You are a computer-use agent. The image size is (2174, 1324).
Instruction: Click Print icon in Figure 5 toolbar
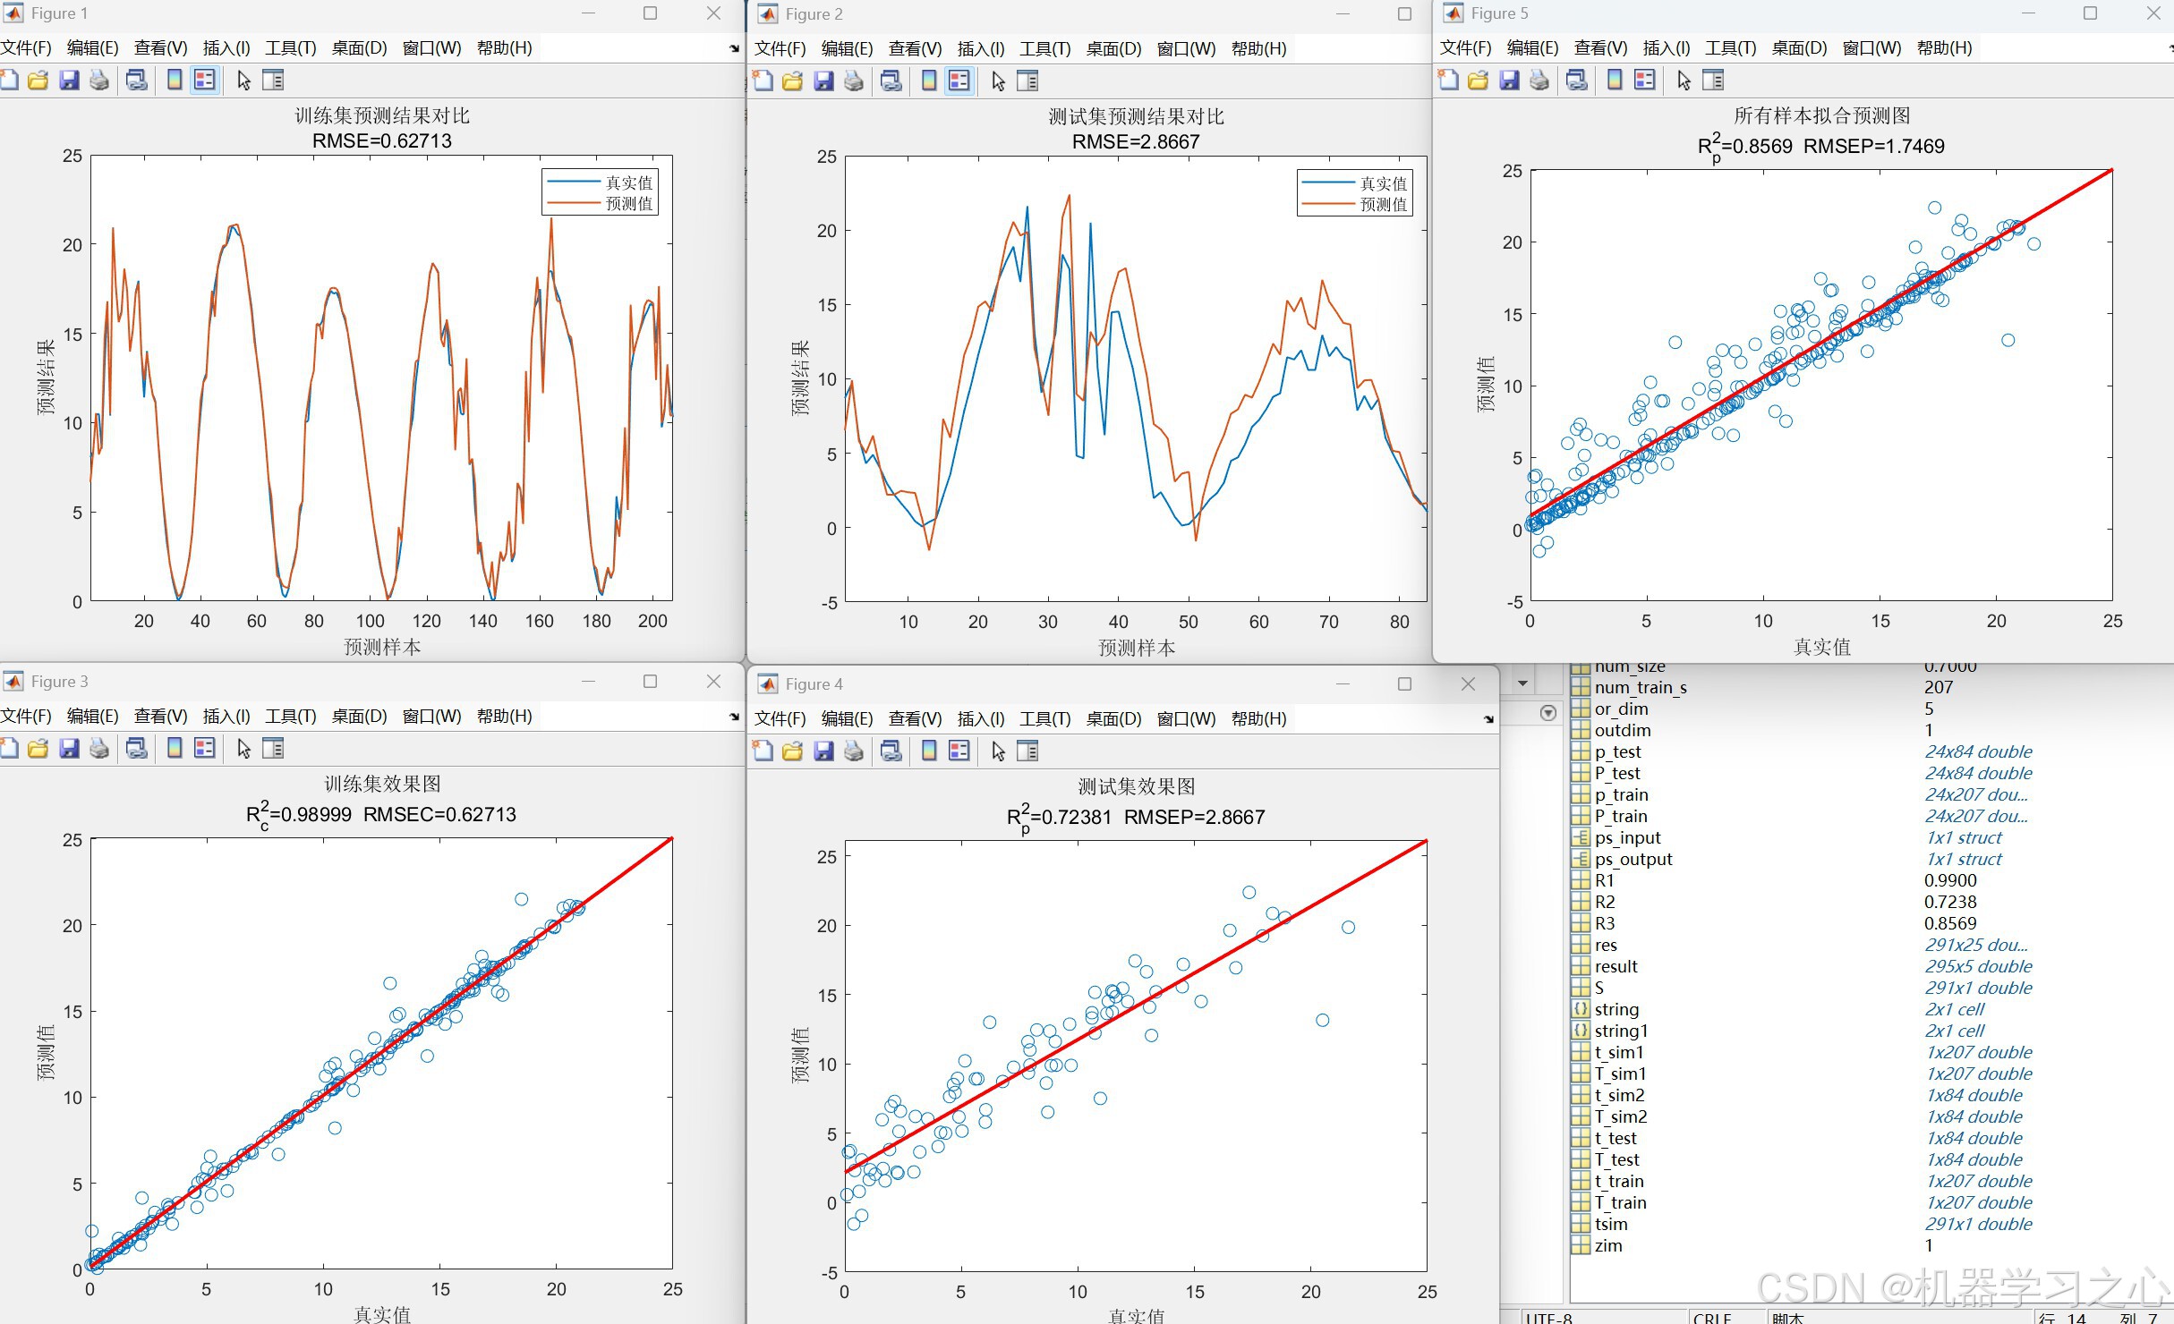[x=1539, y=81]
